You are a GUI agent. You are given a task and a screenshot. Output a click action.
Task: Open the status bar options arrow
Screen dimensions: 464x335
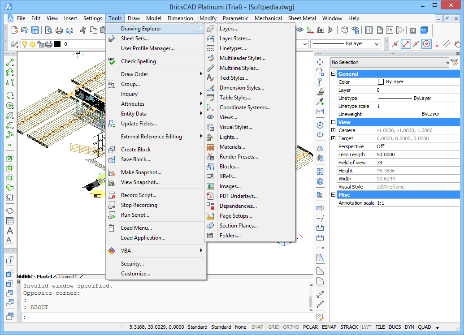pyautogui.click(x=437, y=327)
